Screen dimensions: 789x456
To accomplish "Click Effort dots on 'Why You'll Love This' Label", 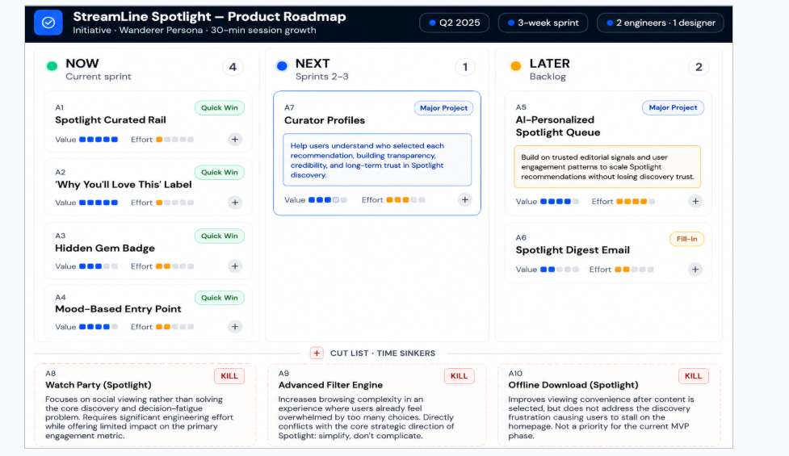I will (x=174, y=203).
